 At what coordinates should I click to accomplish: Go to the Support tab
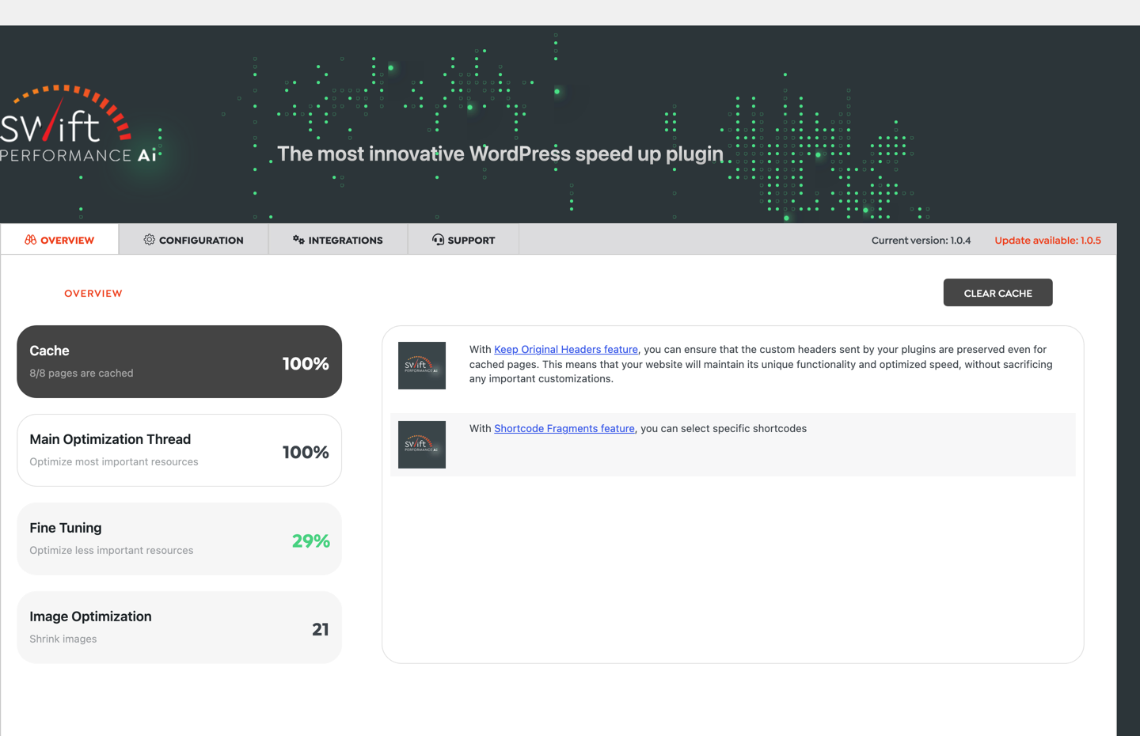coord(464,240)
